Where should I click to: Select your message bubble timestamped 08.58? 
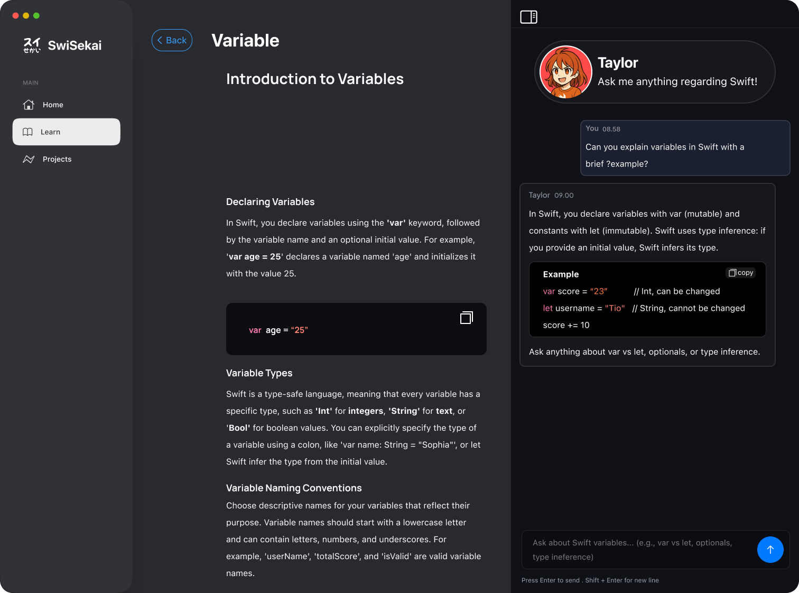click(685, 148)
